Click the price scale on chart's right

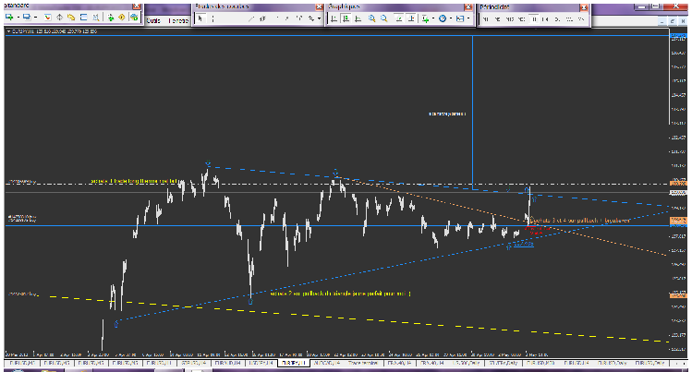pyautogui.click(x=678, y=194)
